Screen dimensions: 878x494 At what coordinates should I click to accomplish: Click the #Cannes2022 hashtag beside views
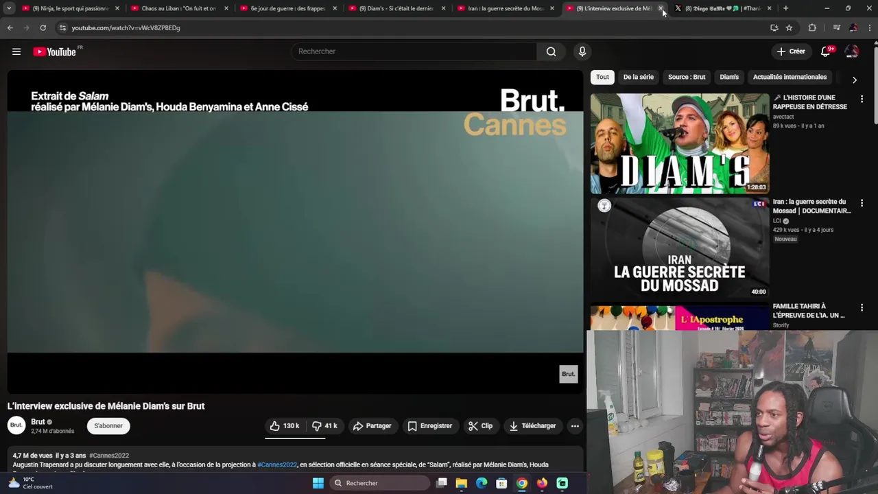(109, 456)
